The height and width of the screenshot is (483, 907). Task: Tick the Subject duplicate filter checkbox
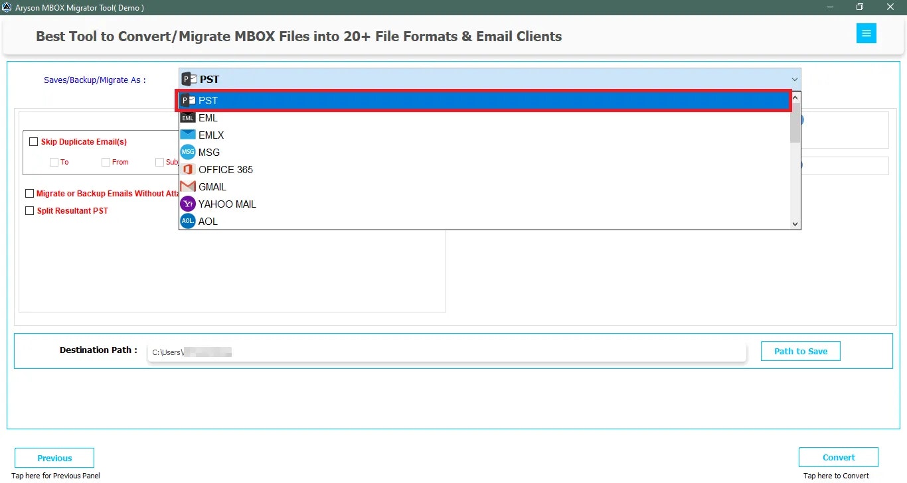pos(159,162)
